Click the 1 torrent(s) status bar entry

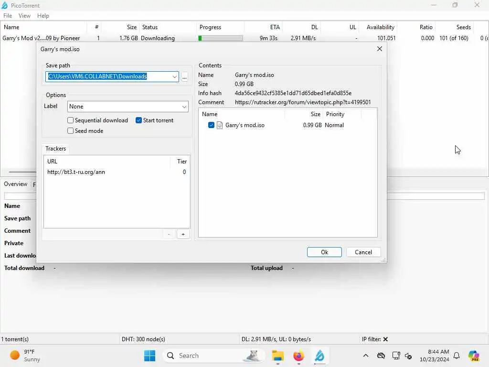[15, 339]
